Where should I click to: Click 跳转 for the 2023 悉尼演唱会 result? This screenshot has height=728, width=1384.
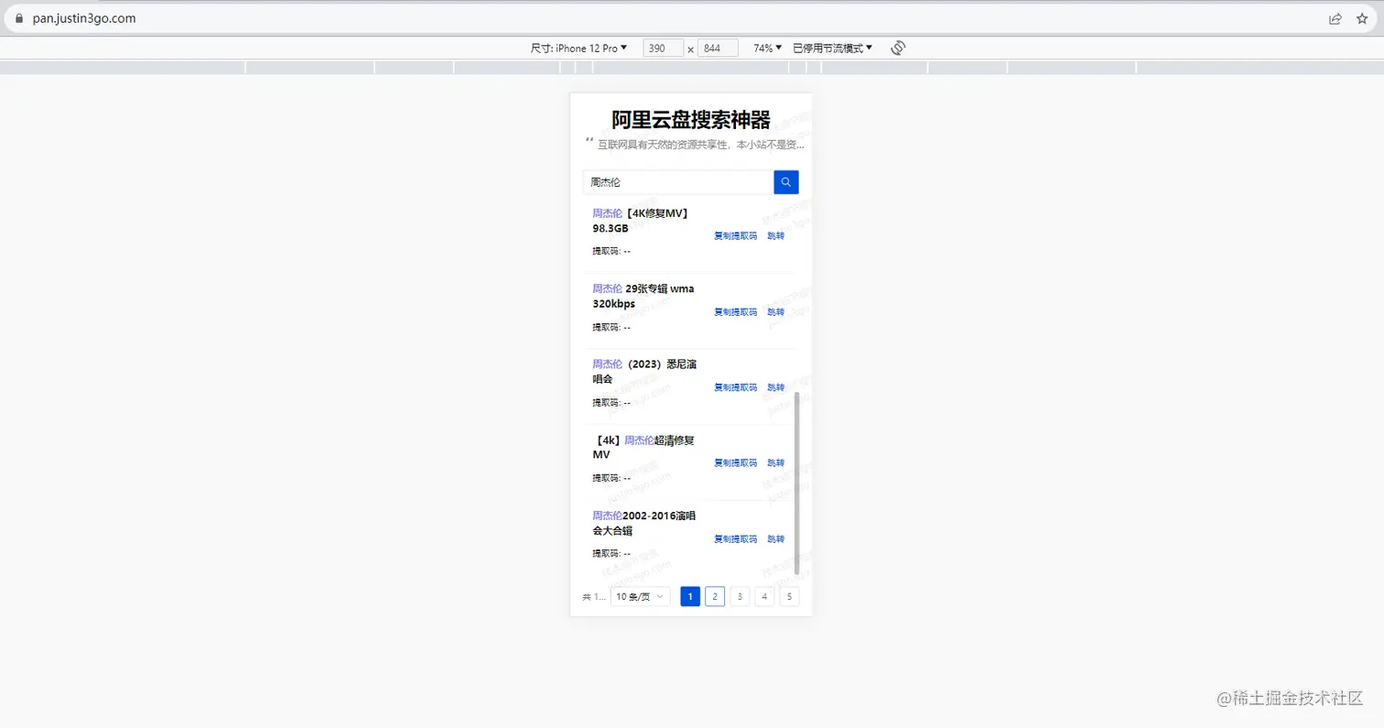775,387
